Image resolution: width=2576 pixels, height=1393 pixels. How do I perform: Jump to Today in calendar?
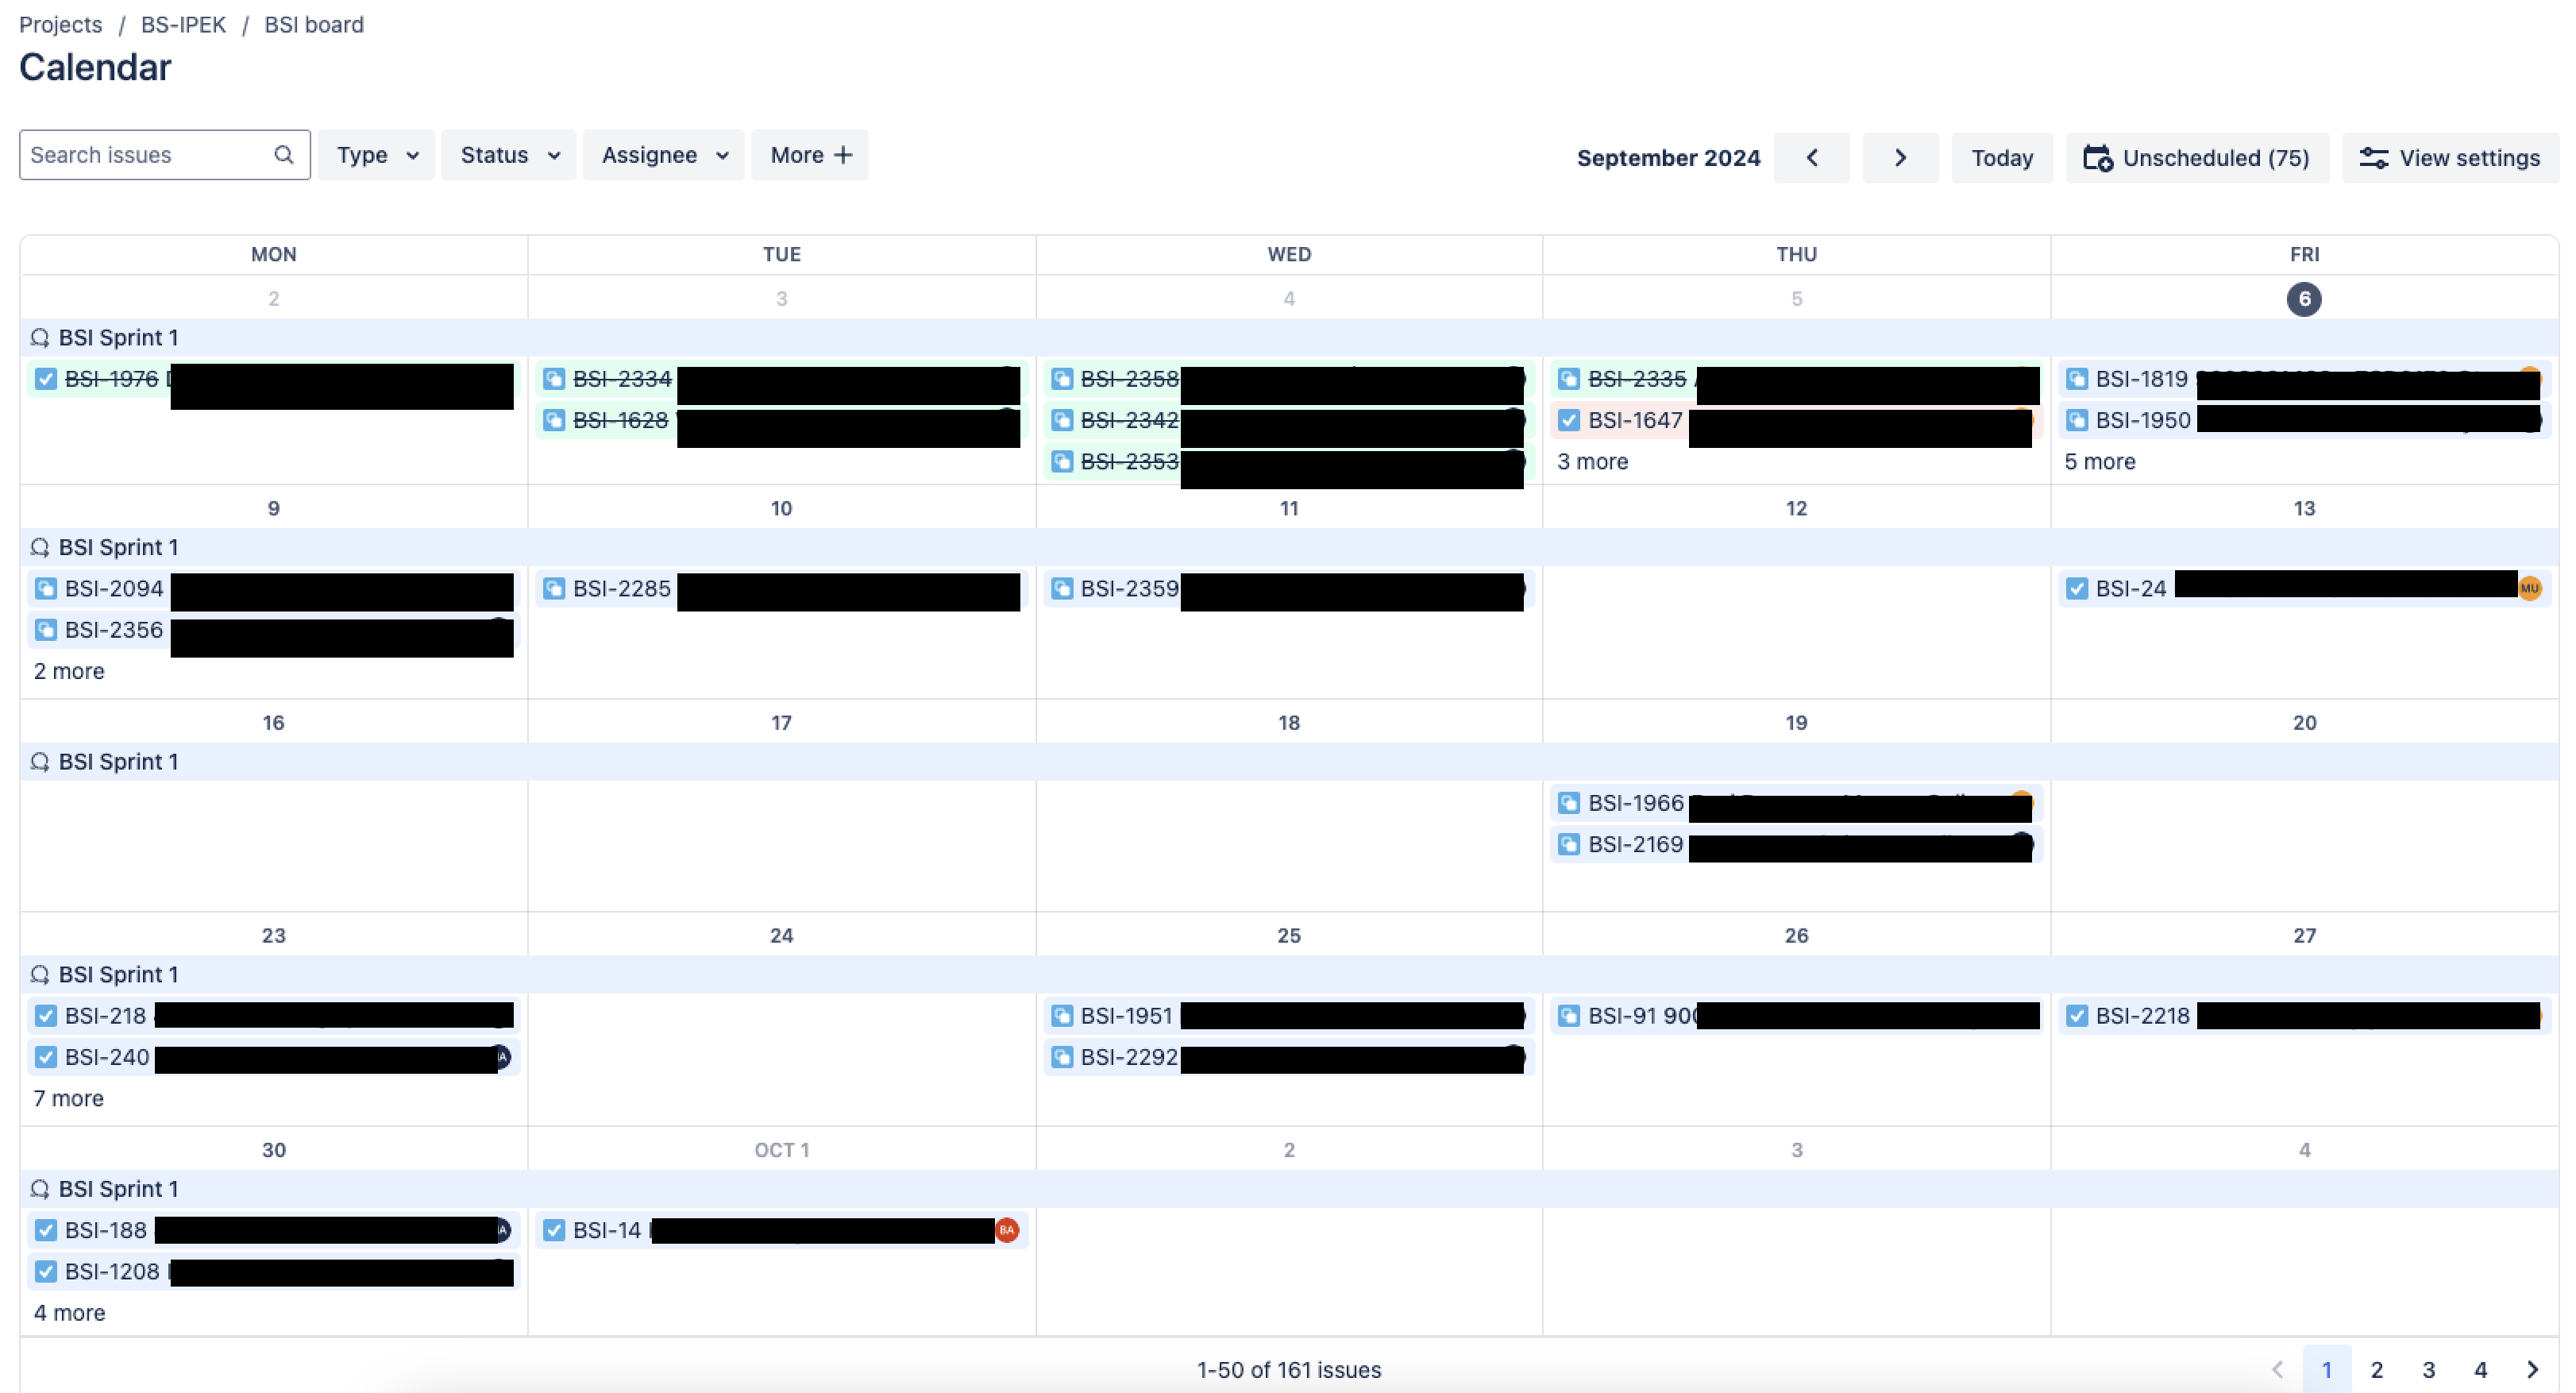(x=2002, y=158)
